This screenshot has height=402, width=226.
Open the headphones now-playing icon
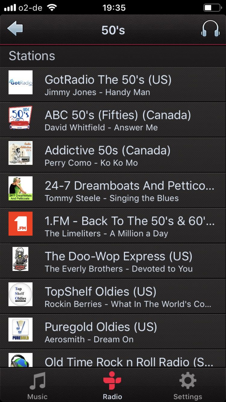(210, 29)
